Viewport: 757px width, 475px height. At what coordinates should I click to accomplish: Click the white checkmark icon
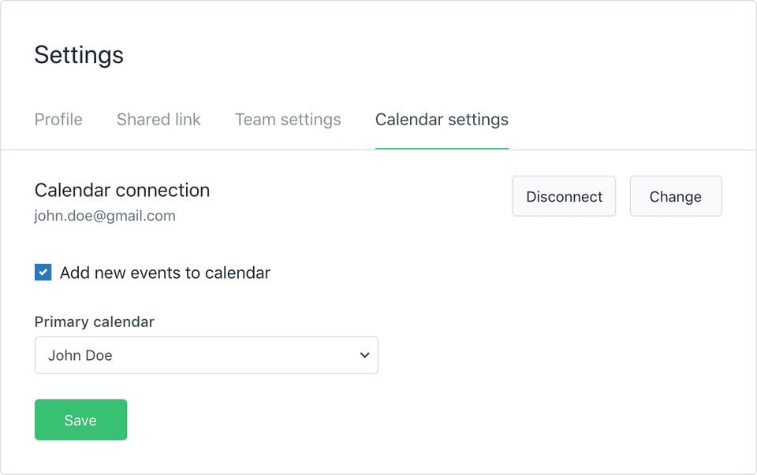tap(43, 273)
